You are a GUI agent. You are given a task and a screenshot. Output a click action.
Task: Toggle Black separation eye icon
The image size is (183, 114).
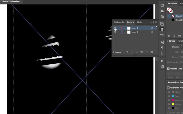[x=169, y=108]
